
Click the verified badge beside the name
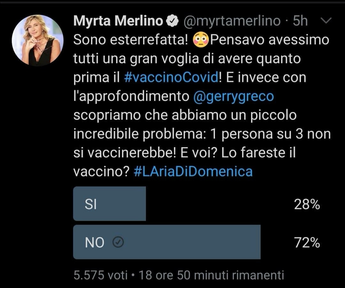(x=173, y=21)
